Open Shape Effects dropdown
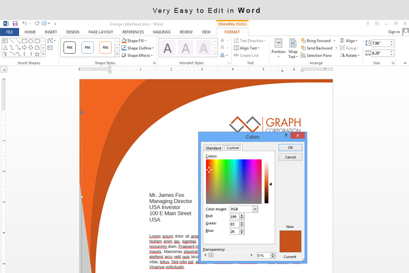This screenshot has height=273, width=409. 137,55
